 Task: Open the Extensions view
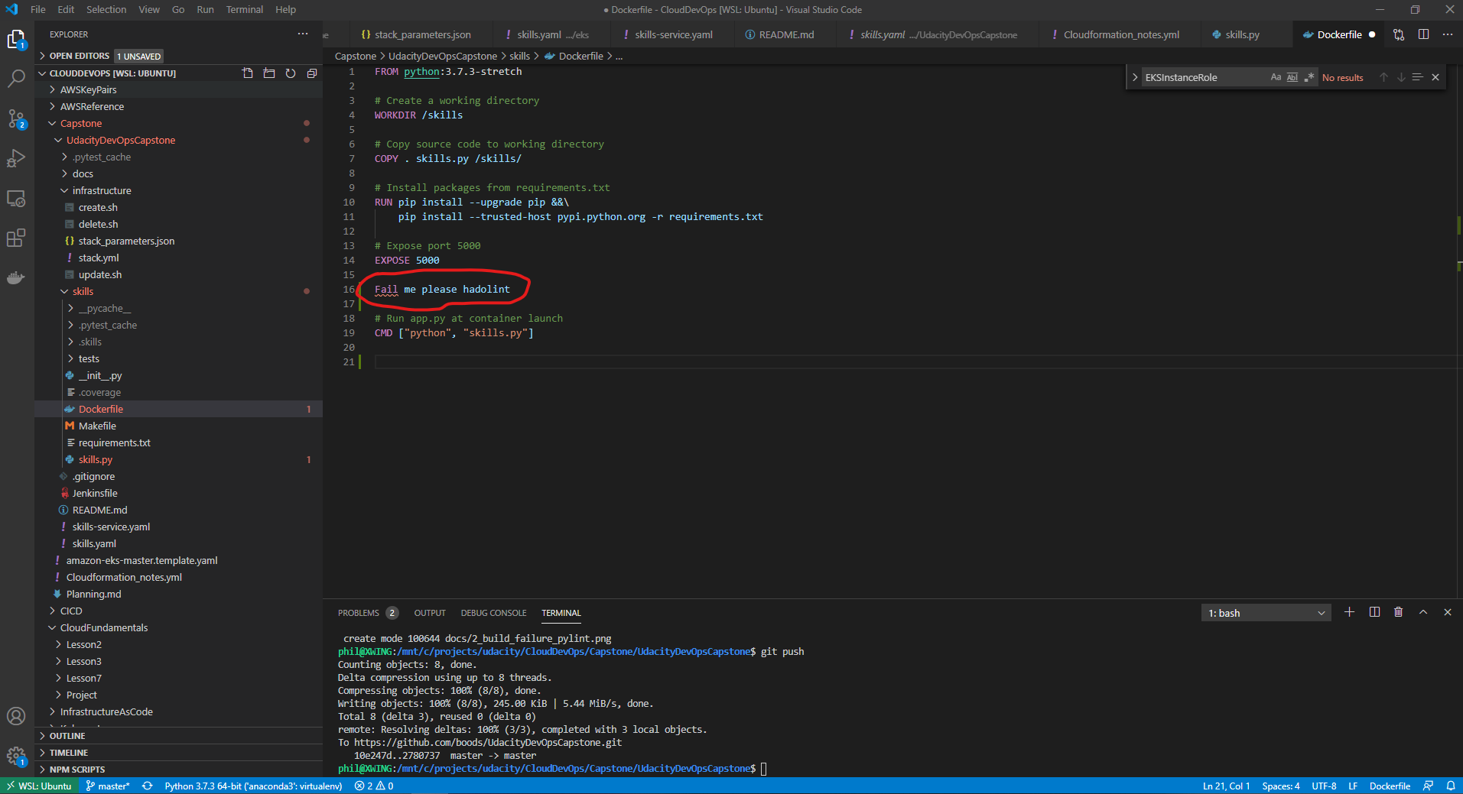coord(16,238)
